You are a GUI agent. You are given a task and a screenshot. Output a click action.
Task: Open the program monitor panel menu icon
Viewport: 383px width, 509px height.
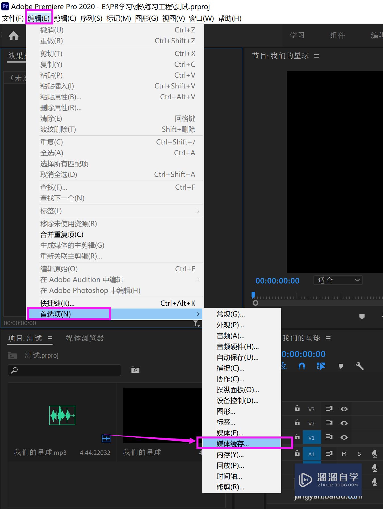click(x=317, y=56)
